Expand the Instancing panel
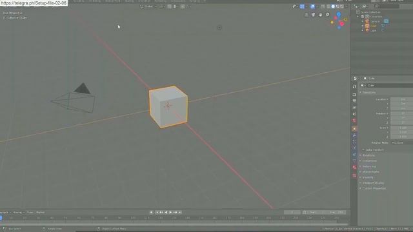The image size is (413, 232). [368, 166]
